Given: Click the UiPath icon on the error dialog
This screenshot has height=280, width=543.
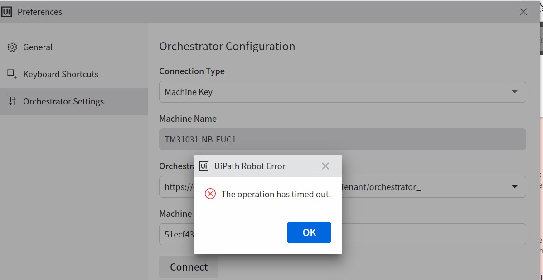Looking at the screenshot, I should point(203,166).
